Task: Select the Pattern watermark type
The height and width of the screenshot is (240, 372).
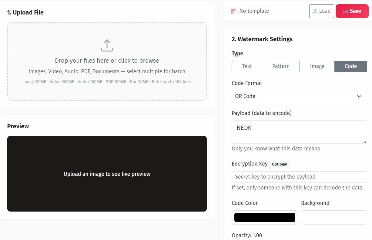Action: coord(281,66)
